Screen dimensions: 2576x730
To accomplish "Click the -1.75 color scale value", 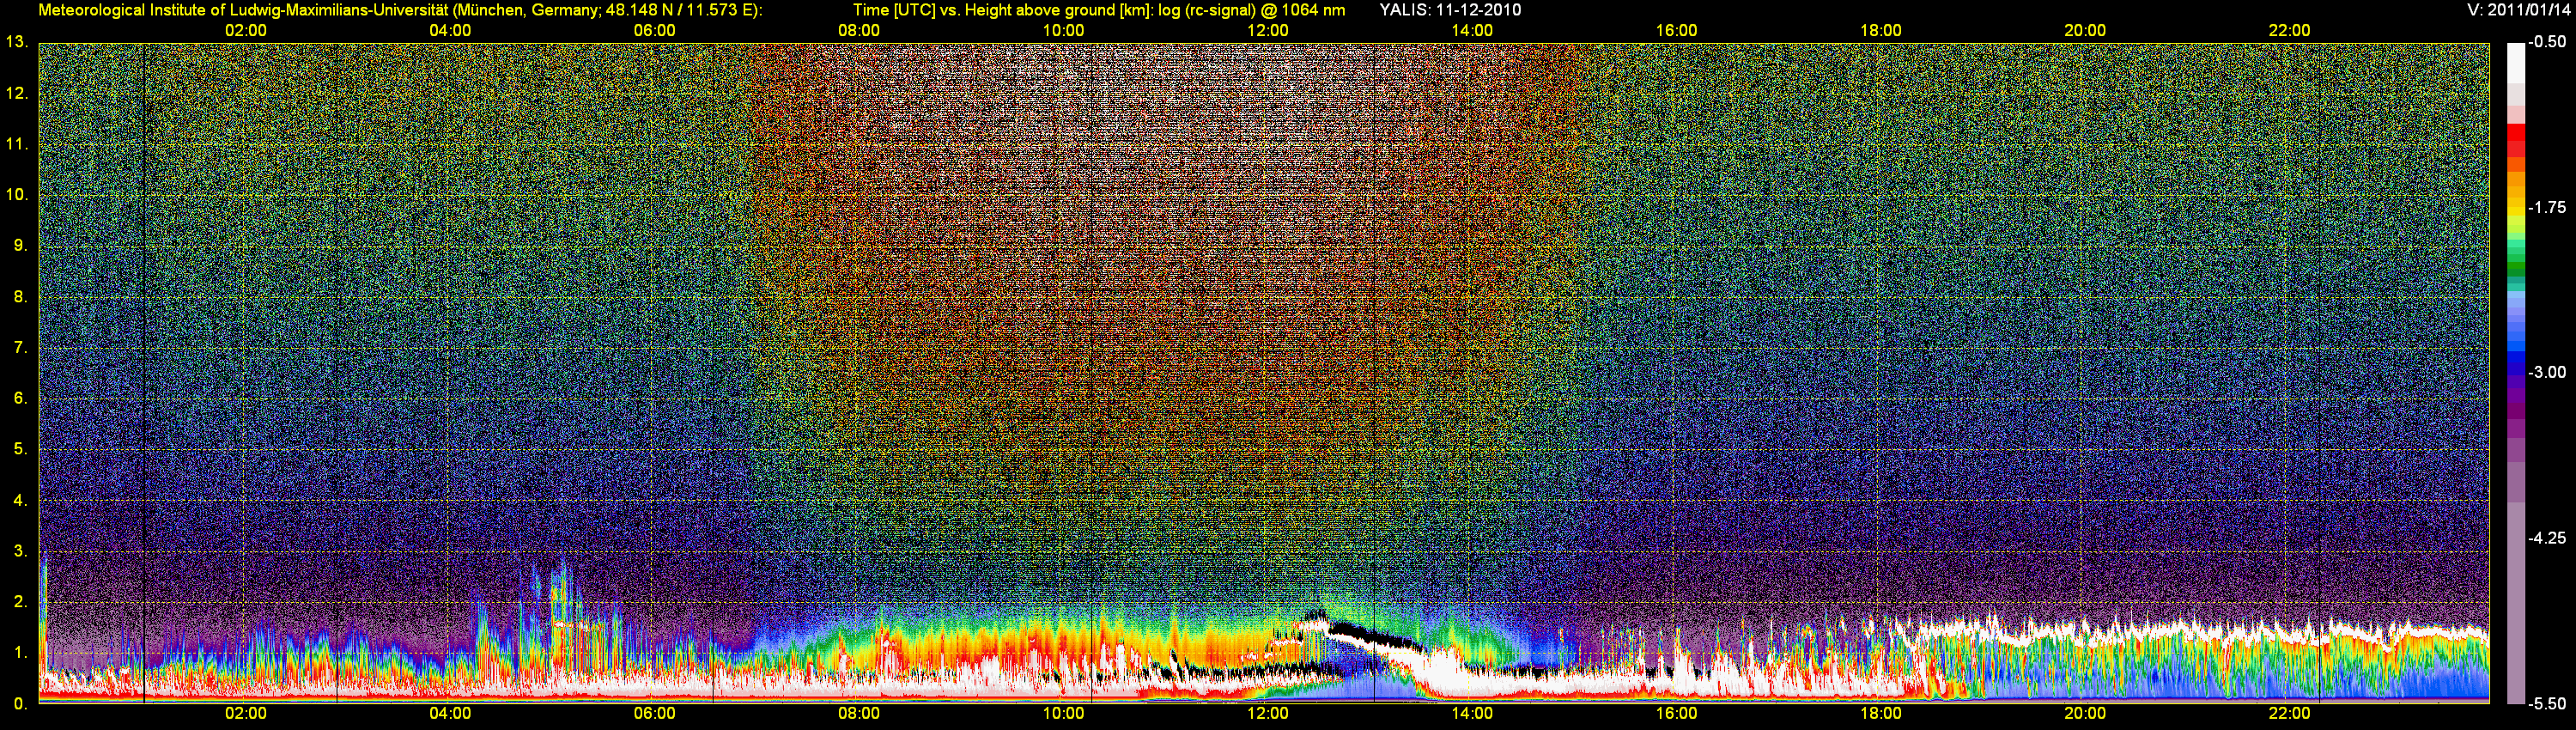I will (2546, 207).
